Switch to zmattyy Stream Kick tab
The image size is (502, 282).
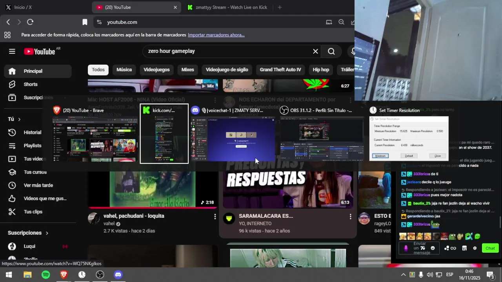227,7
